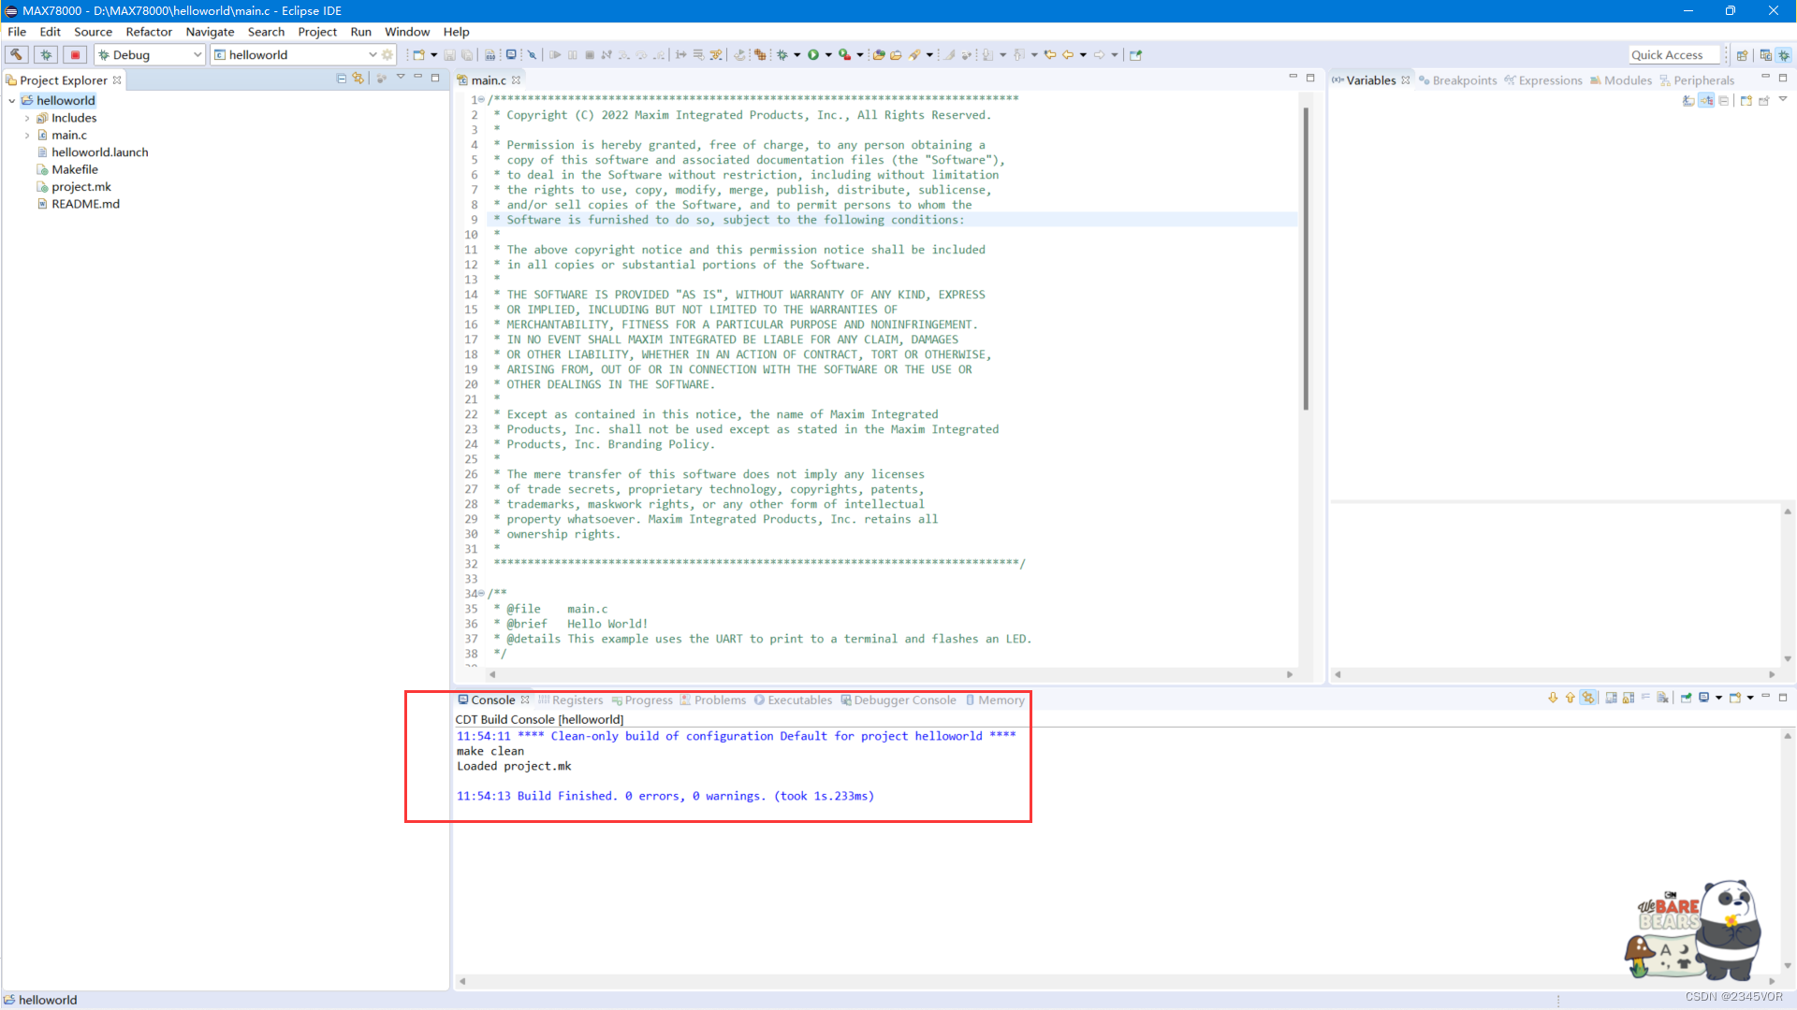This screenshot has width=1797, height=1010.
Task: Click the Open Console toolbar icon
Action: [511, 54]
